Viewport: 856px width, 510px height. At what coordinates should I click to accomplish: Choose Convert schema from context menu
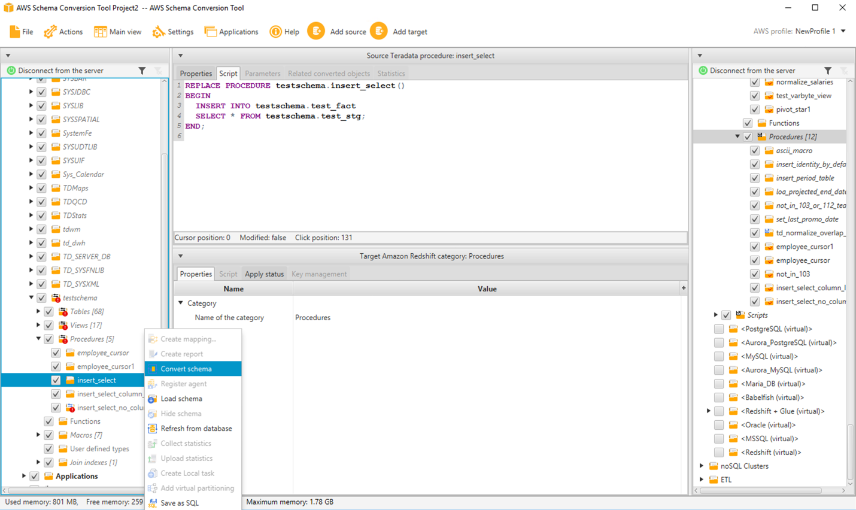coord(186,369)
